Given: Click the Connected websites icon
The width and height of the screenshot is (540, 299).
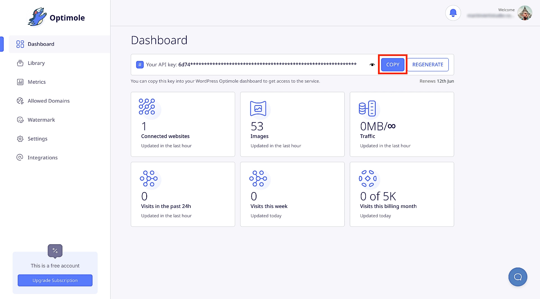Looking at the screenshot, I should point(147,107).
